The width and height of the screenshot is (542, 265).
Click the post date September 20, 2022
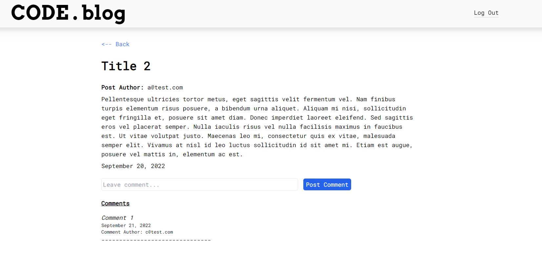pyautogui.click(x=133, y=166)
